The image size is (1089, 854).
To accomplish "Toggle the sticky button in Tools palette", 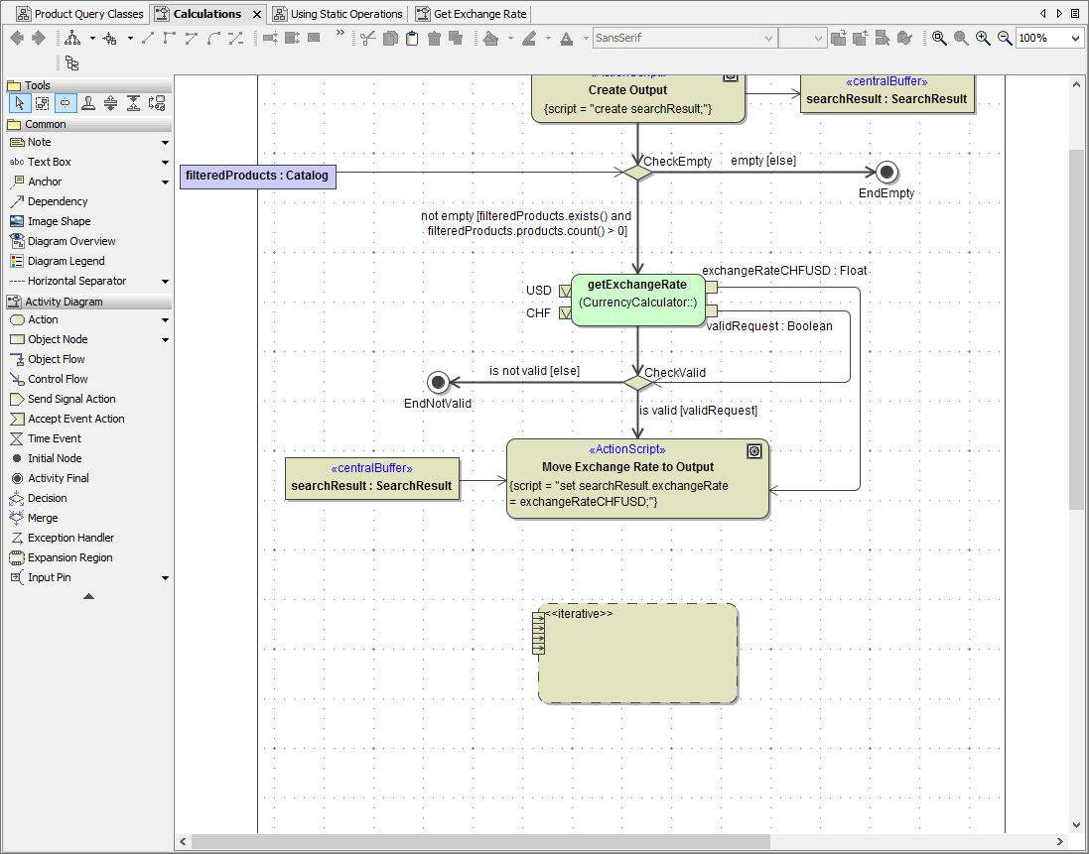I will click(x=87, y=103).
